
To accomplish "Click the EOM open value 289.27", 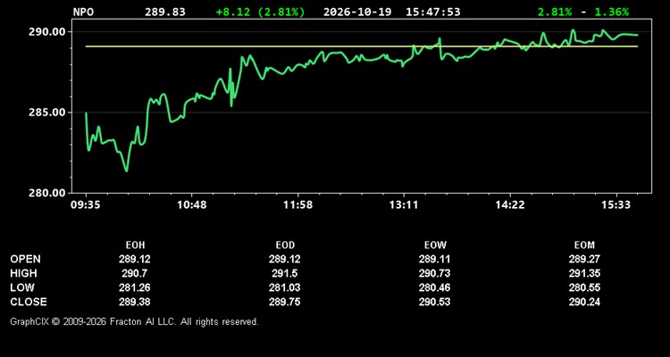I will 584,259.
